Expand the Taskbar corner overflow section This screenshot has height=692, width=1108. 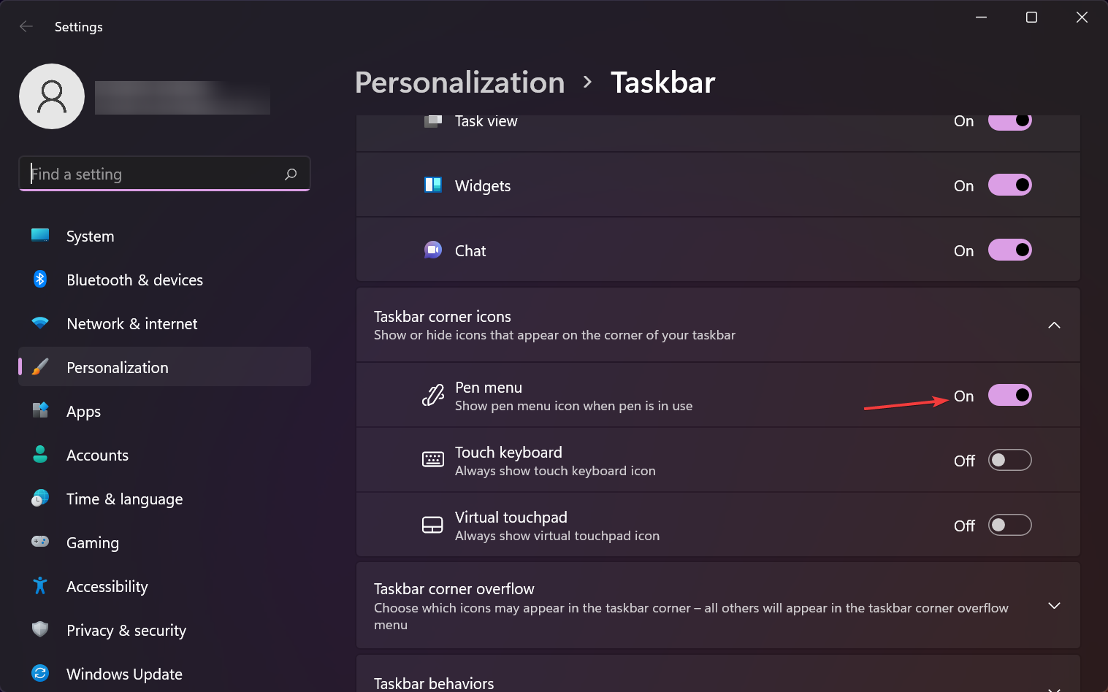(1054, 605)
